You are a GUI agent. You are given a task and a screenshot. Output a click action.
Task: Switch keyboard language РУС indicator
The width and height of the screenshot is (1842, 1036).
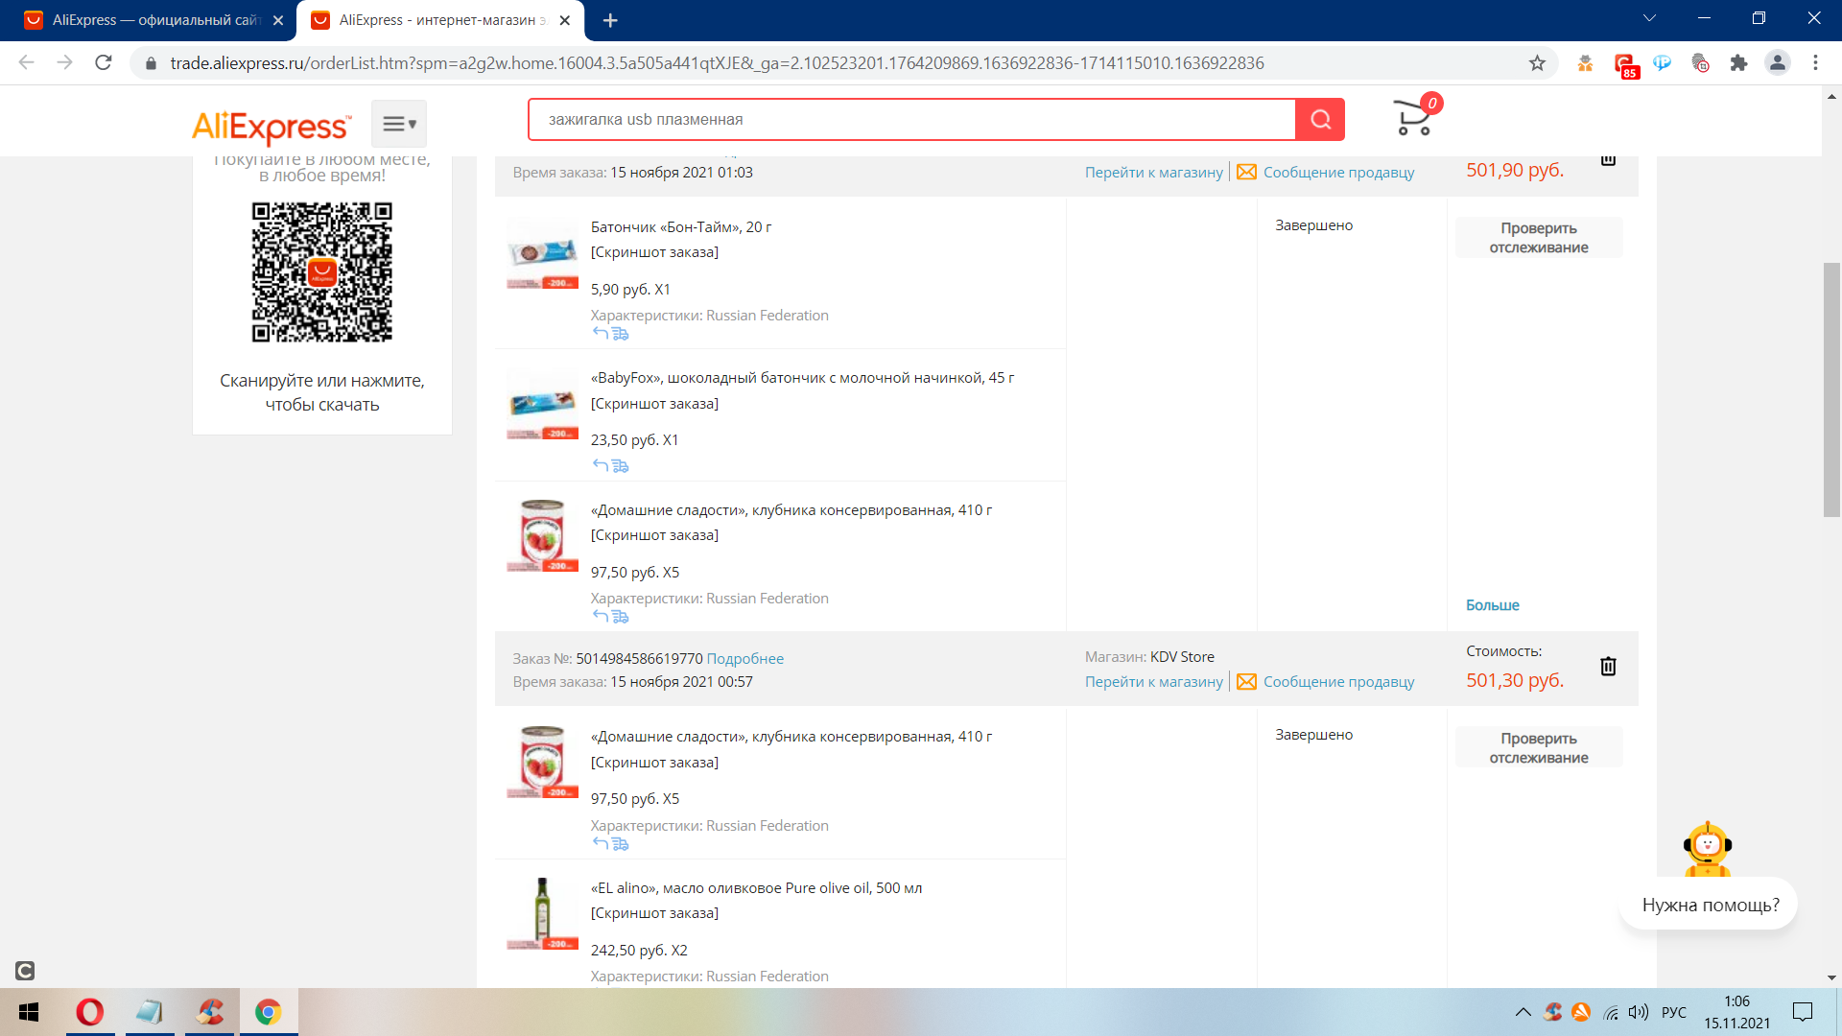(x=1674, y=1012)
